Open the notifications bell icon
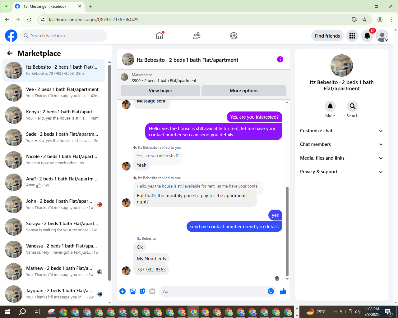Screen dimensions: 398x318 367,36
